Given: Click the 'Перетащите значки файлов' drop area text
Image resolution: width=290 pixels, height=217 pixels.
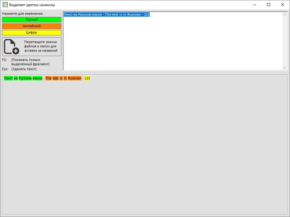Looking at the screenshot, I should pos(41,46).
